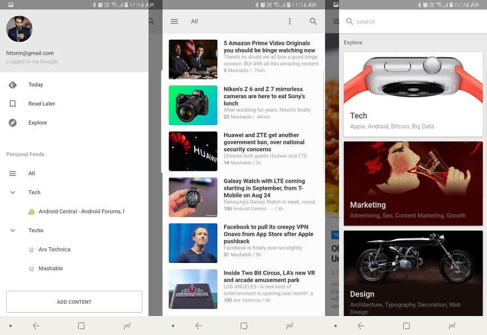This screenshot has height=335, width=487.
Task: Open Ars Technica feed in drawer
Action: click(x=50, y=250)
